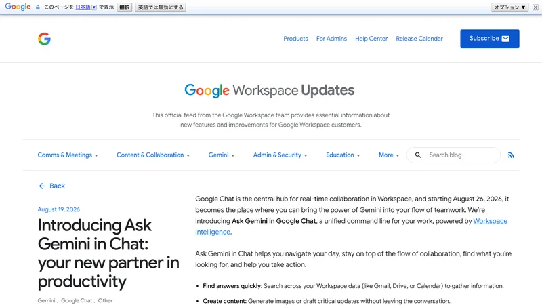Click the Subscribe button
Image resolution: width=542 pixels, height=305 pixels.
489,39
